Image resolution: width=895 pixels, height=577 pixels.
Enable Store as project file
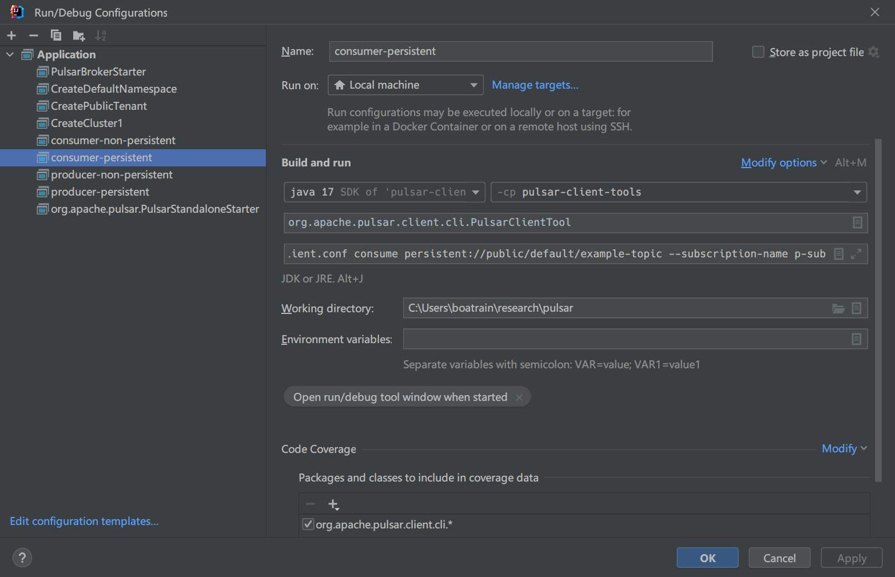(x=758, y=51)
